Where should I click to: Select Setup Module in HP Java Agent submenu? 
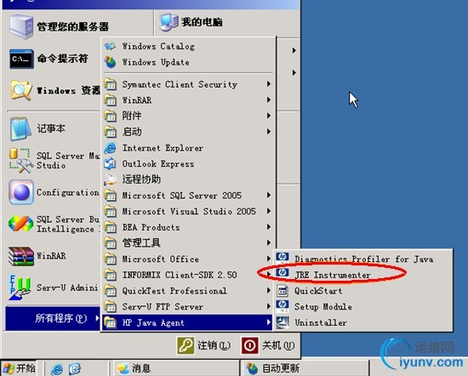(x=363, y=306)
